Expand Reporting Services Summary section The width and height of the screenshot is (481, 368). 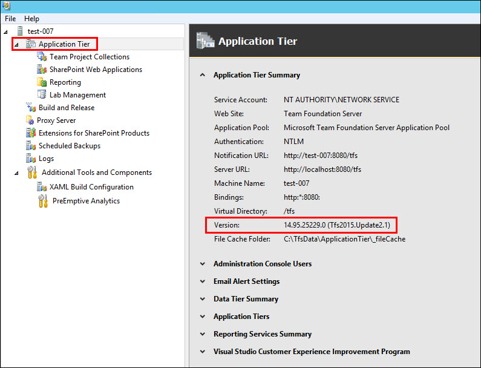pos(203,333)
